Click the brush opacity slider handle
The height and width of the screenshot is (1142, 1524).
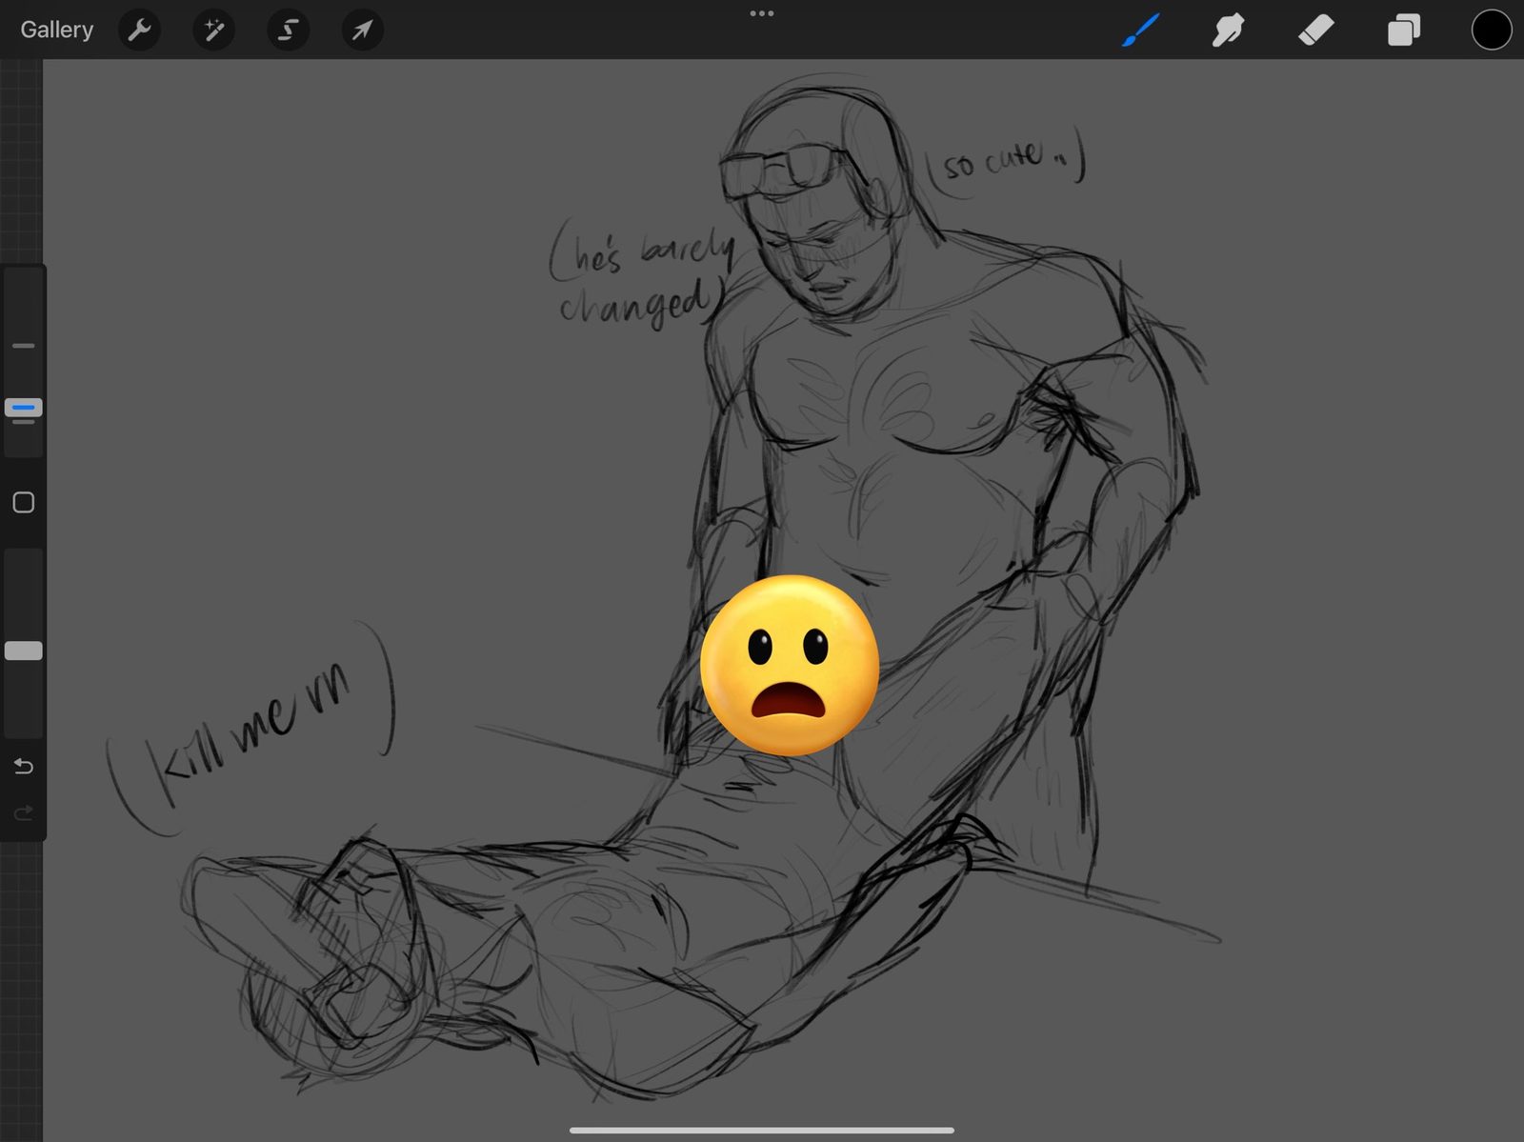(24, 651)
